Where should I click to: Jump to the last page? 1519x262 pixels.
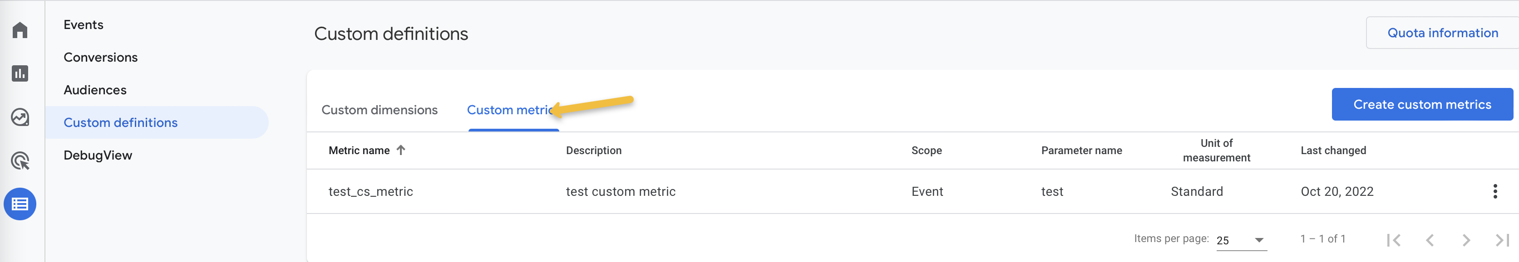(x=1502, y=240)
